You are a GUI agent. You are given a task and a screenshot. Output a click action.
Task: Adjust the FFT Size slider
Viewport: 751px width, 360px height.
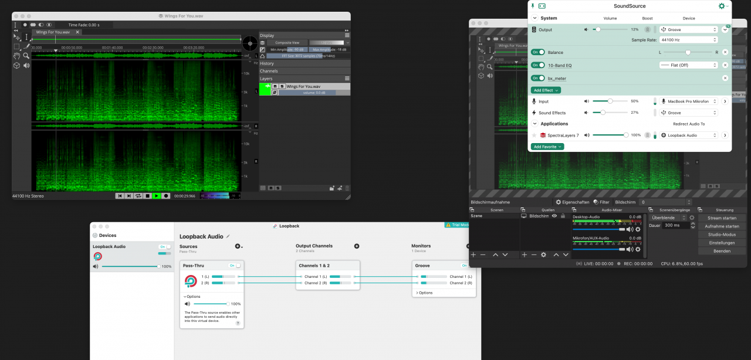coord(308,56)
